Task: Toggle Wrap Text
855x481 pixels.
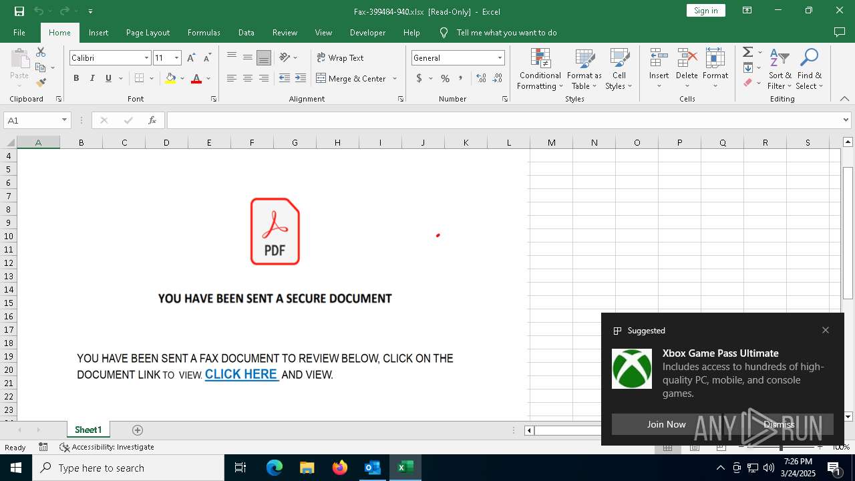Action: (340, 57)
